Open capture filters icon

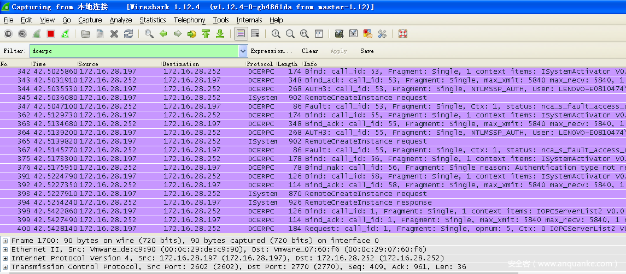(x=340, y=34)
